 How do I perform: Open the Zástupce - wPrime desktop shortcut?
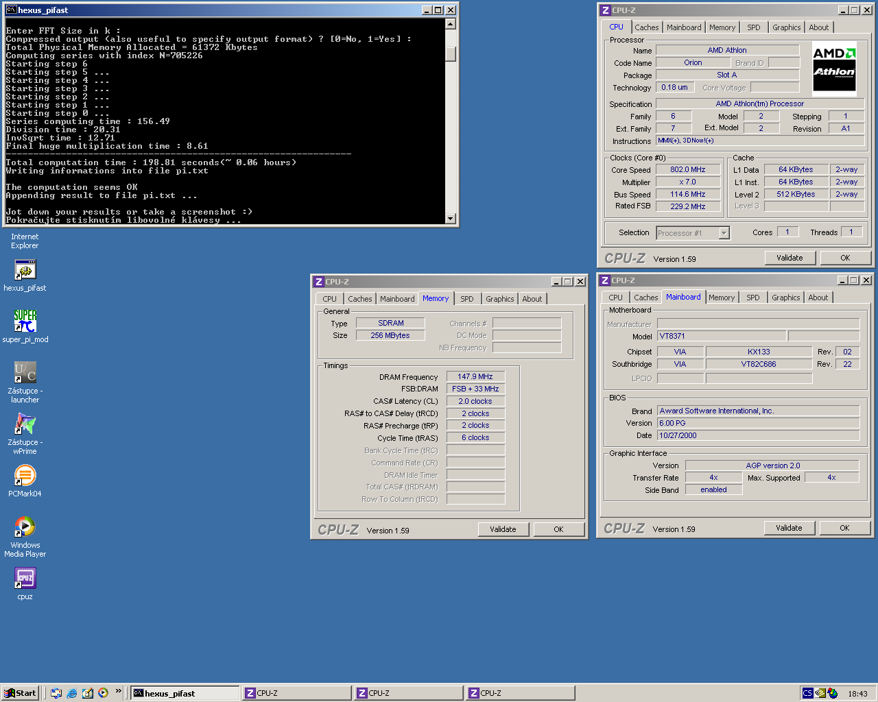click(x=25, y=434)
